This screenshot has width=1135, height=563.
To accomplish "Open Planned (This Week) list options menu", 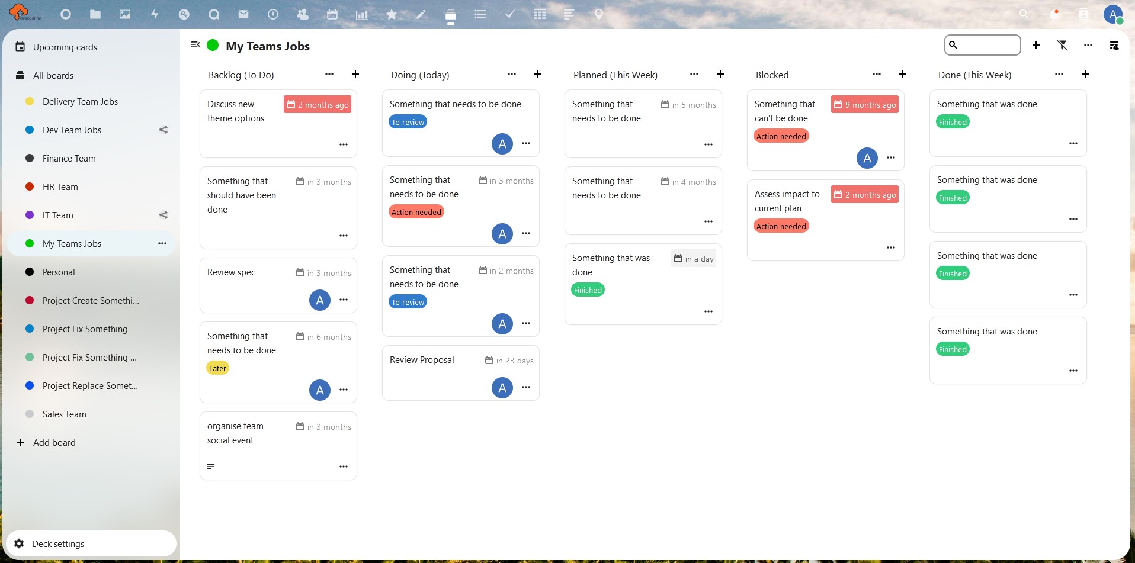I will click(694, 74).
